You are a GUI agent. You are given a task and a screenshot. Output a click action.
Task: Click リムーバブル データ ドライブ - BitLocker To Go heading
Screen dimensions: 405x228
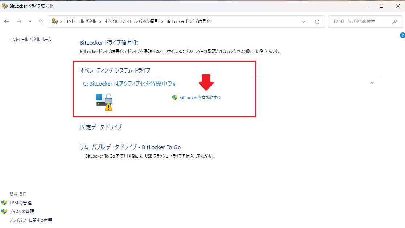point(130,147)
